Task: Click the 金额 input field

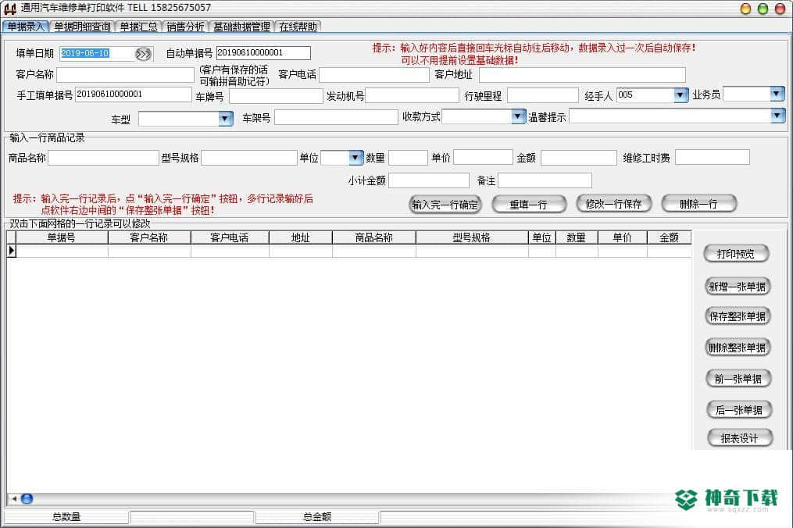Action: tap(579, 158)
